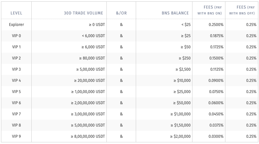Click FEES pay with BNS ON header
Viewport: 259px width, 144px height.
tap(210, 10)
